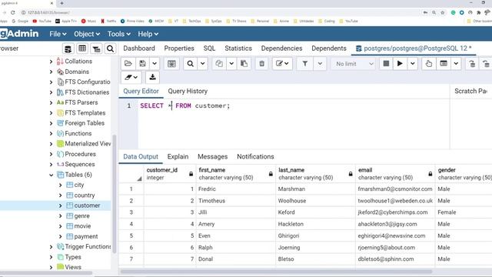Image resolution: width=492 pixels, height=277 pixels.
Task: Click the Search Objects magnifier in browser panel
Action: 110,48
